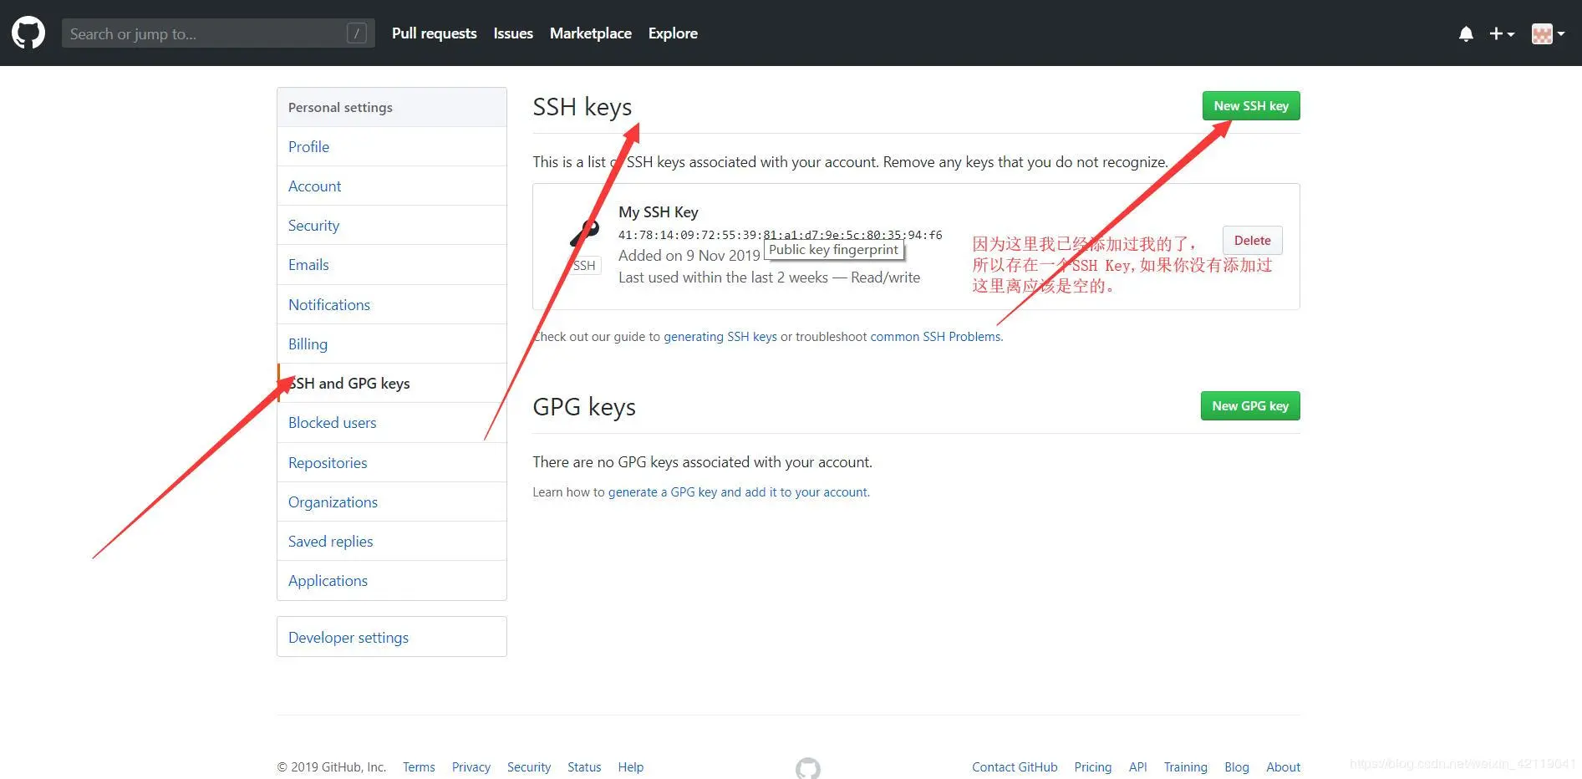Open the GitHub homepage via Octocat logo
Image resolution: width=1582 pixels, height=779 pixels.
pos(28,33)
